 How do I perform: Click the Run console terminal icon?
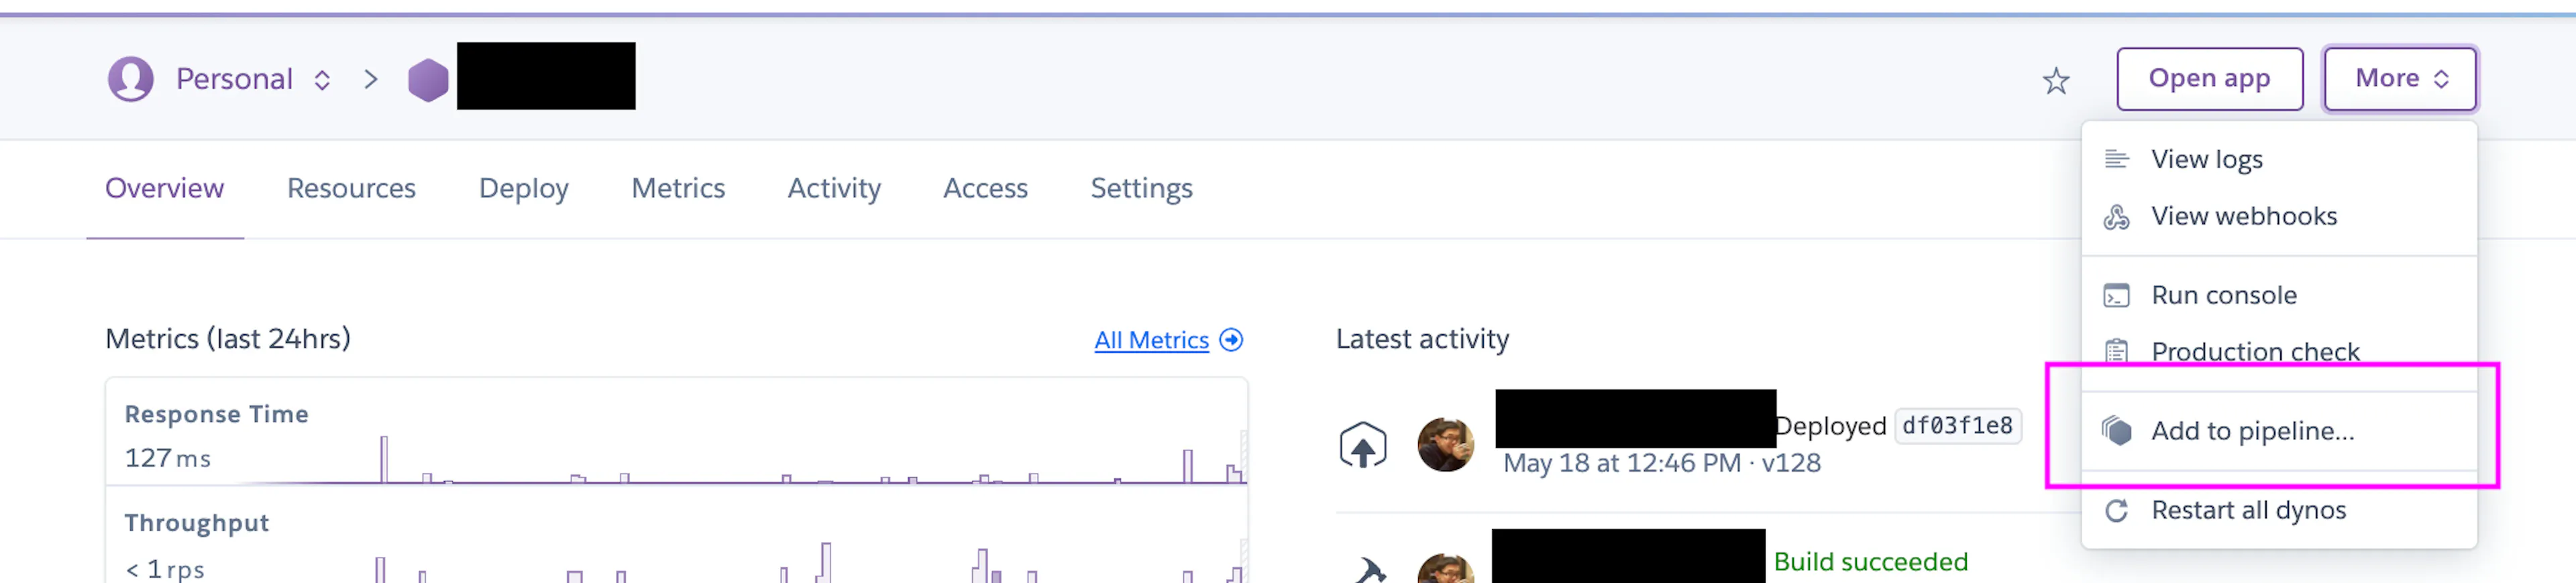(x=2116, y=296)
